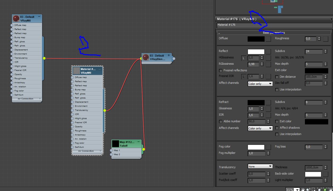Tick the Abbe number checkbox
The width and height of the screenshot is (333, 191).
pyautogui.click(x=221, y=121)
